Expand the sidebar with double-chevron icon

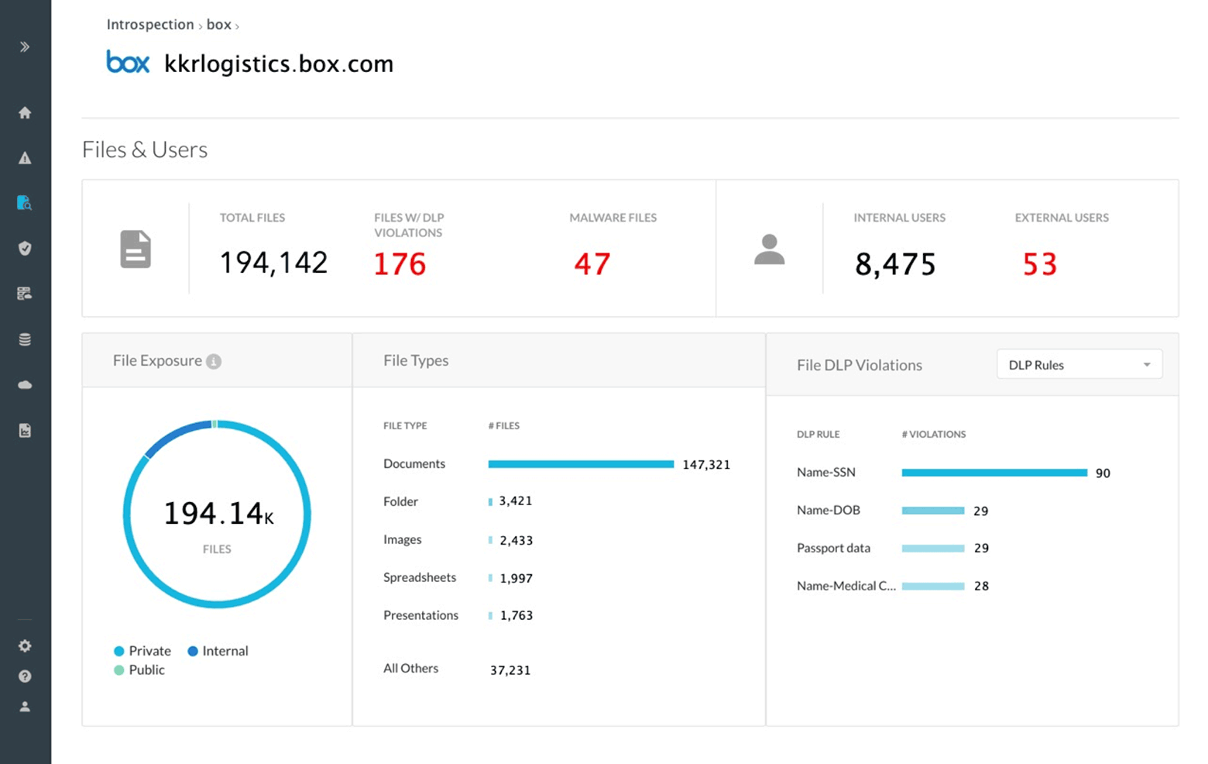click(25, 46)
